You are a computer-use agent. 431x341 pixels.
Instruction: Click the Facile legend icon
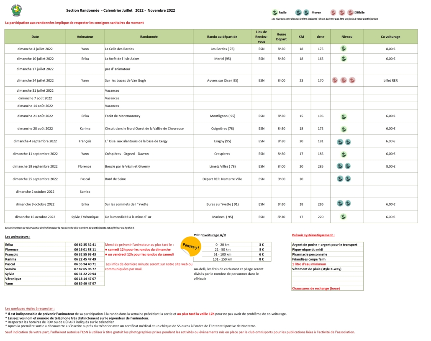[x=275, y=13]
